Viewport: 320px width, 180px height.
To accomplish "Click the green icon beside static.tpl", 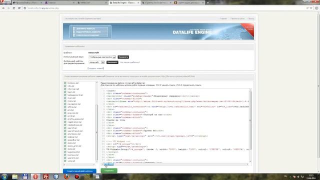I will tap(65, 143).
